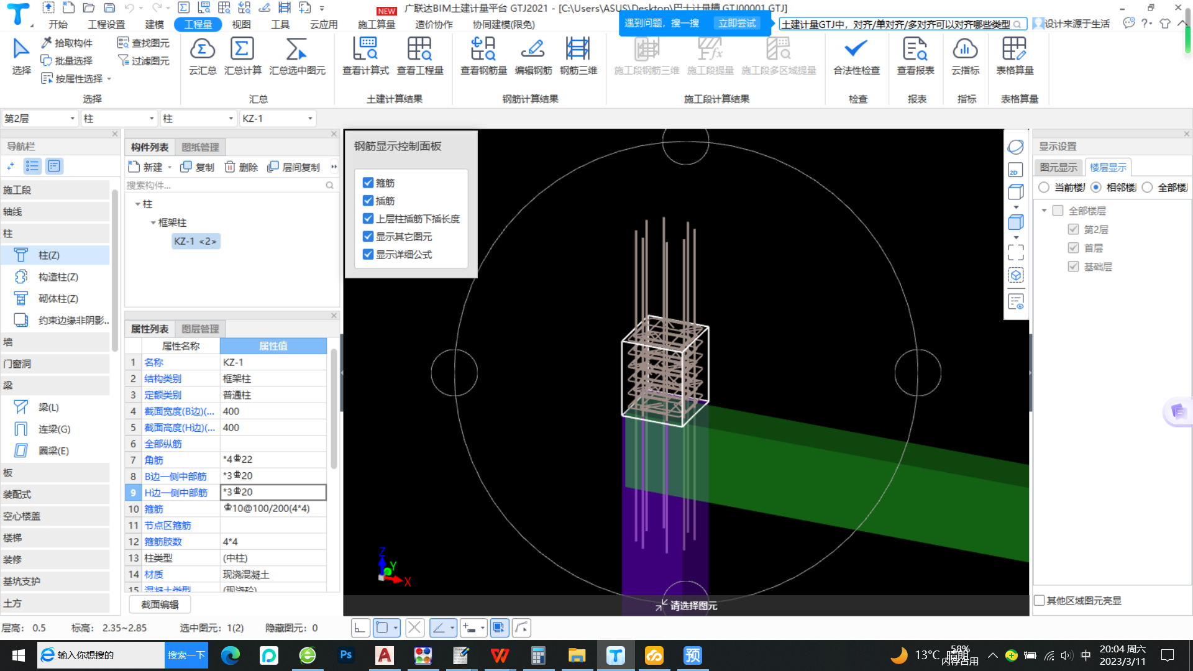Switch to 图元显示 tab
The width and height of the screenshot is (1193, 671).
coord(1058,168)
